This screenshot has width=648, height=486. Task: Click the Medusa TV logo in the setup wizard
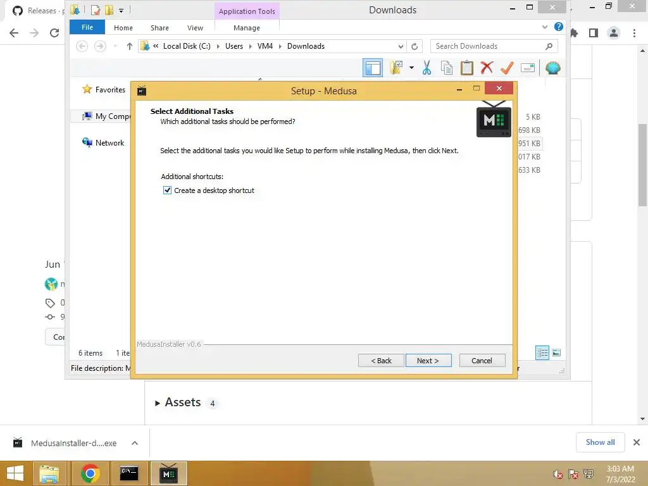point(494,119)
